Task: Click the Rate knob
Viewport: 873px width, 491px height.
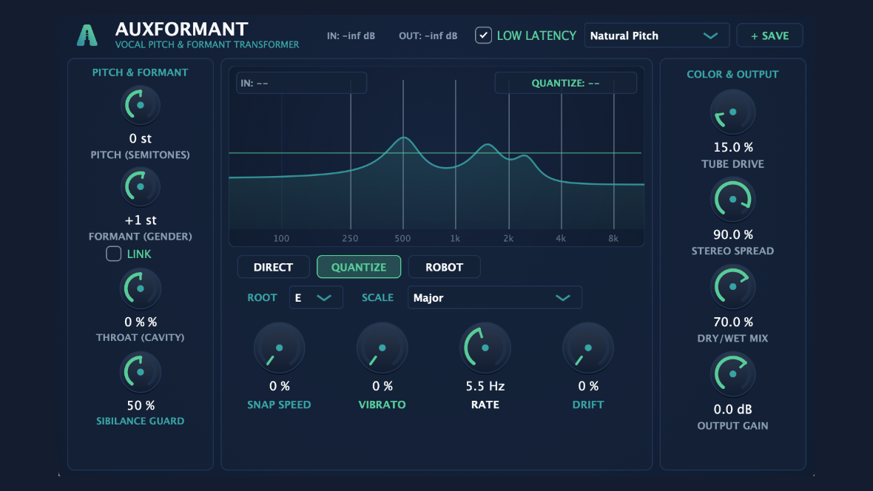Action: [x=485, y=348]
